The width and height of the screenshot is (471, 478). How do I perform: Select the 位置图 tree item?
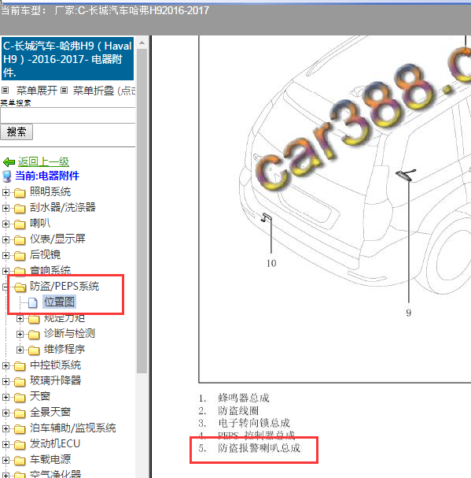(x=59, y=302)
